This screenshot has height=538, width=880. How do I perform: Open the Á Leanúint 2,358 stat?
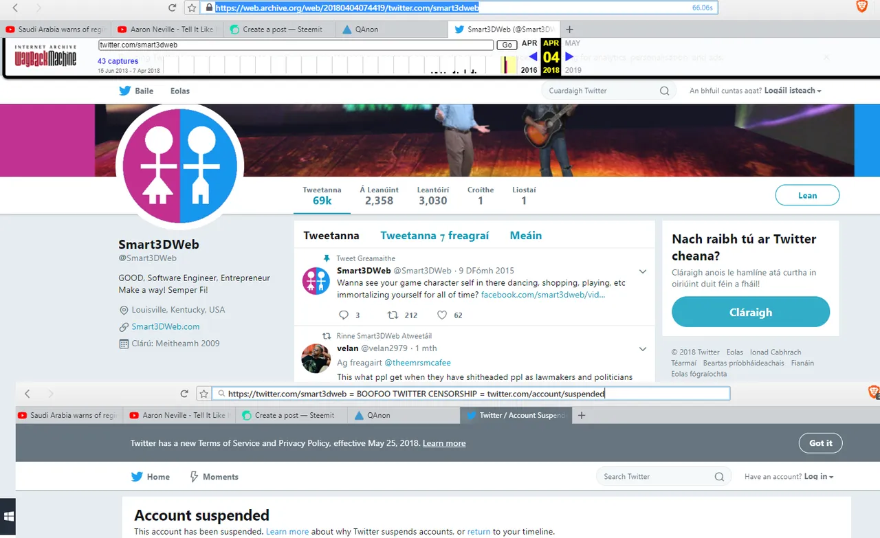point(379,195)
